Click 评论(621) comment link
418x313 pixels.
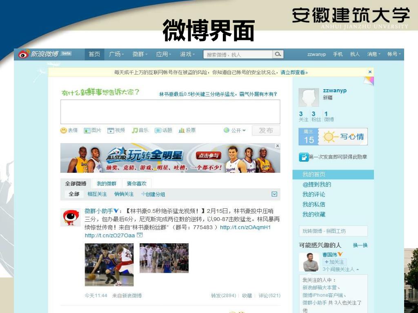(x=269, y=295)
